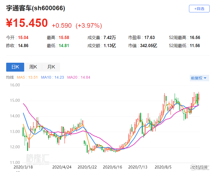Click the 2020/6/16 date axis label
Viewport: 211px width, 172px height.
pyautogui.click(x=112, y=167)
